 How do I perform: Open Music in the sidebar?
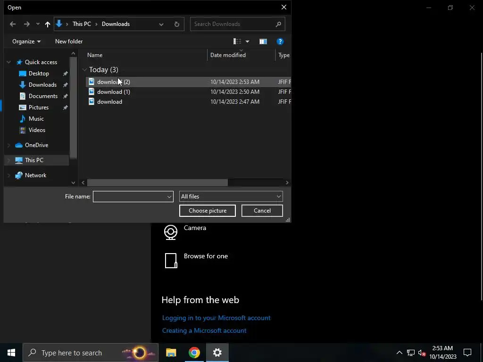tap(36, 118)
